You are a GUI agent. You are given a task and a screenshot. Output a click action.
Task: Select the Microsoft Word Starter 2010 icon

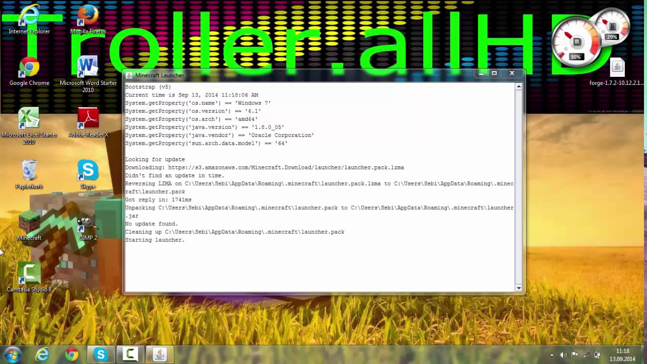point(88,74)
